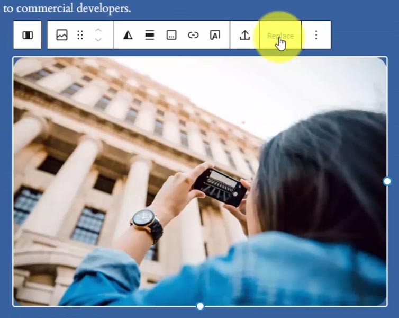The height and width of the screenshot is (318, 399).
Task: Move the image block up
Action: tap(98, 30)
